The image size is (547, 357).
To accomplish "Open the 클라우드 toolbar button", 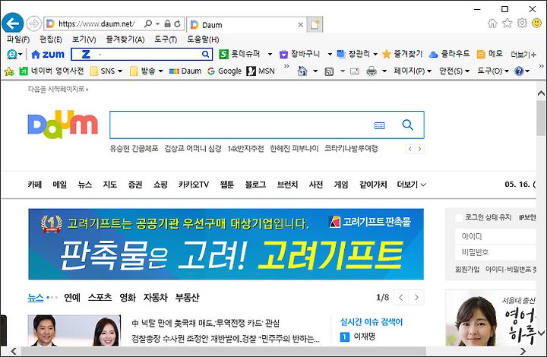I will click(449, 54).
